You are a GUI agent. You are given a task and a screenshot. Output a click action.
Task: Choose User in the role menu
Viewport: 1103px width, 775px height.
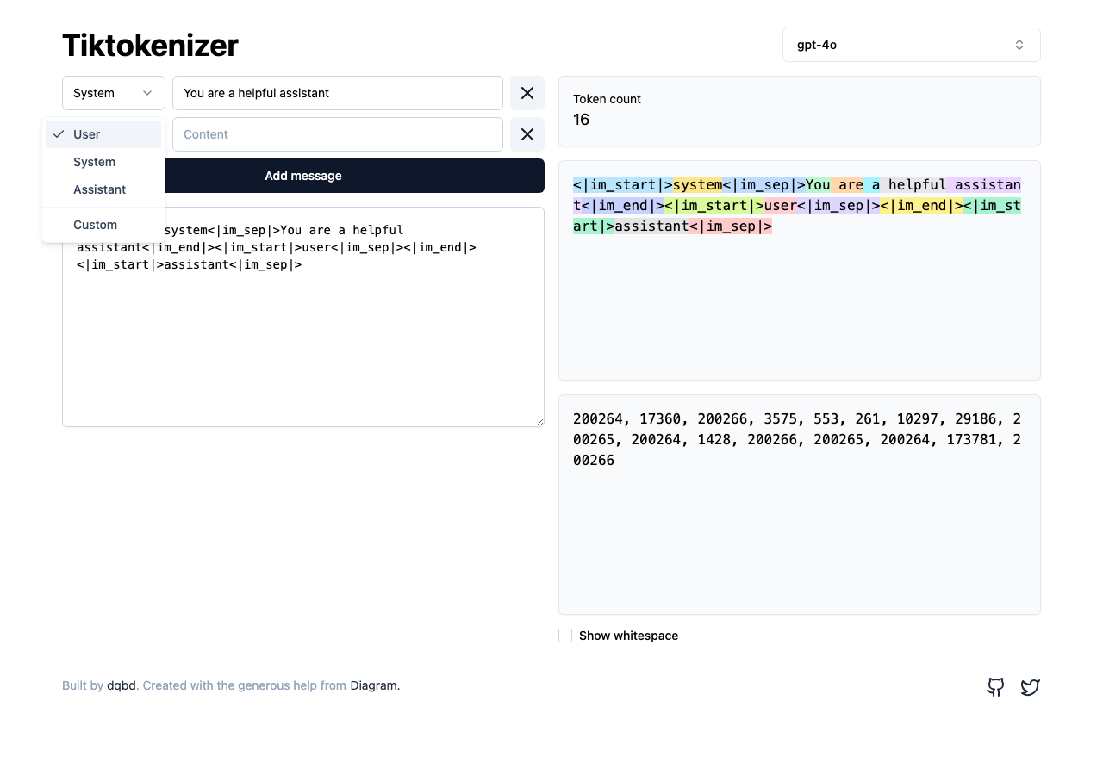pyautogui.click(x=103, y=134)
